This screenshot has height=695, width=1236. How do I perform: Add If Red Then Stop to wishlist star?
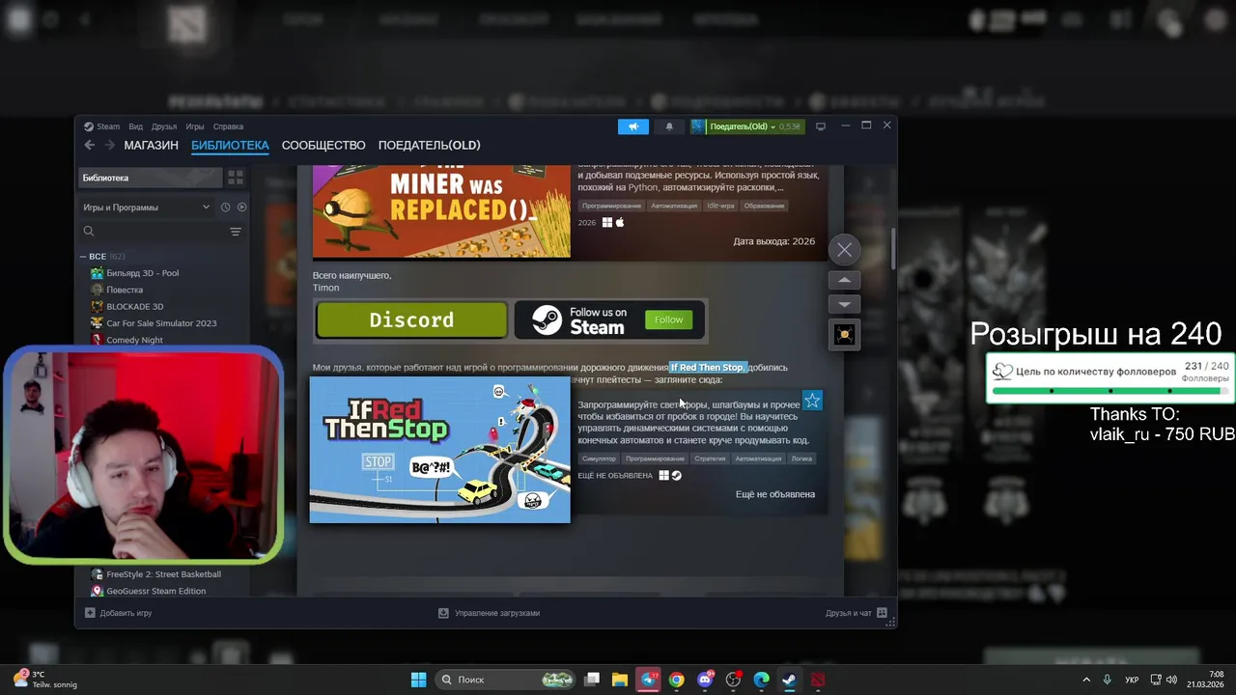pos(812,401)
